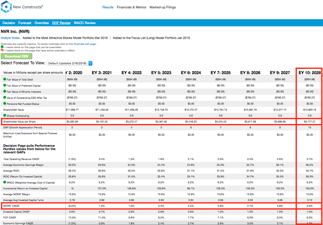Click the Invested Capital CAGR row label
Screen dimensions: 323x225
[16, 212]
